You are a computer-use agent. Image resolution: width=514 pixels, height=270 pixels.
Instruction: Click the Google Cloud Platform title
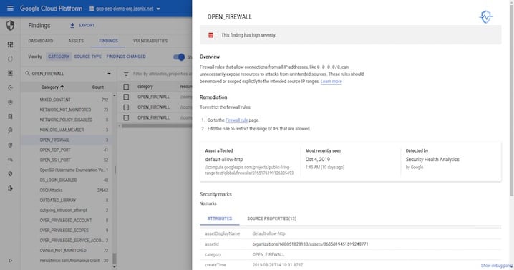point(51,9)
